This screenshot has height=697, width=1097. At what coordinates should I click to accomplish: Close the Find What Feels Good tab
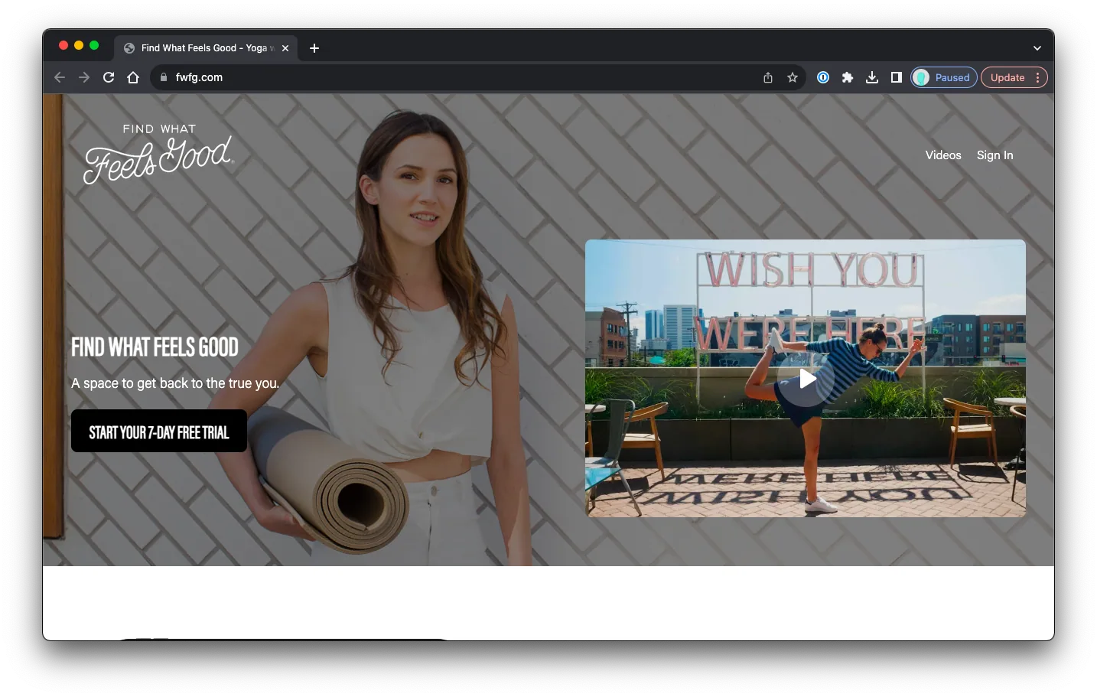click(x=285, y=48)
